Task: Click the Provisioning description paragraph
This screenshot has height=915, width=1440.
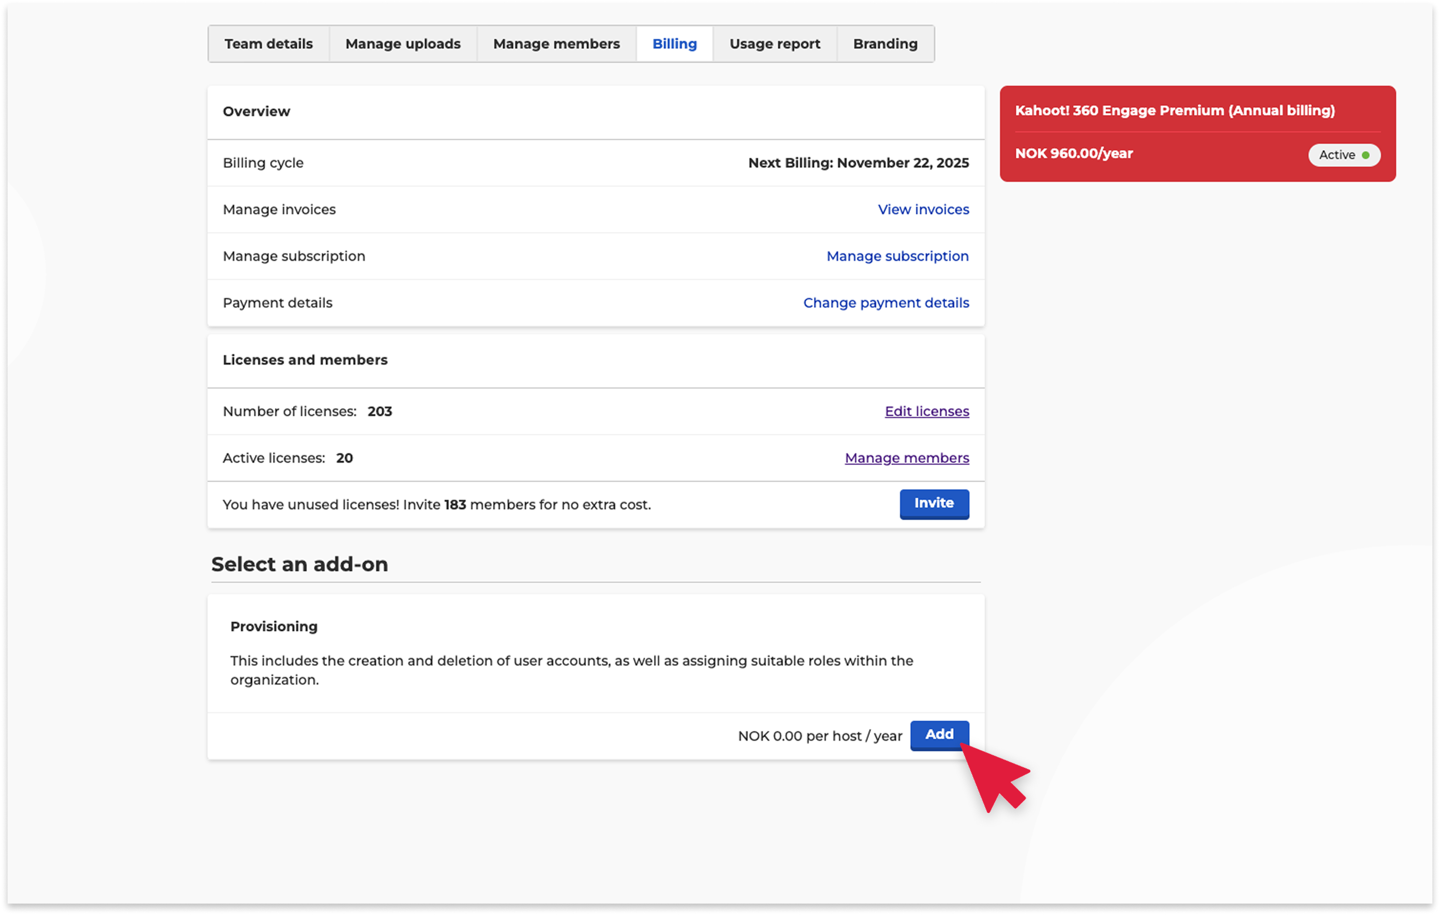Action: click(x=572, y=670)
